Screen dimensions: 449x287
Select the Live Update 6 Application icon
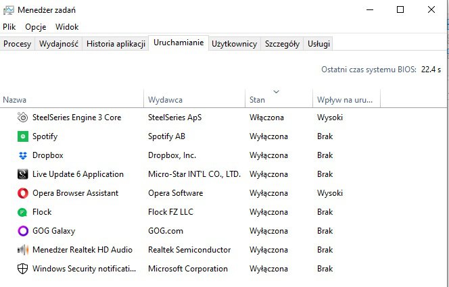(22, 174)
